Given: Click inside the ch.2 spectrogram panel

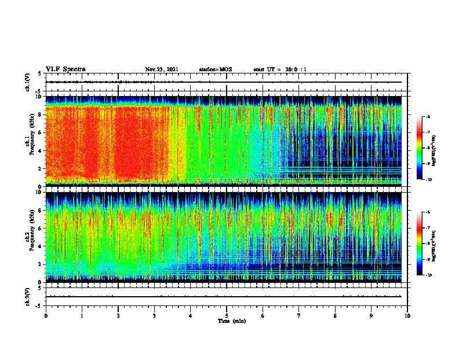Looking at the screenshot, I should pos(224,237).
